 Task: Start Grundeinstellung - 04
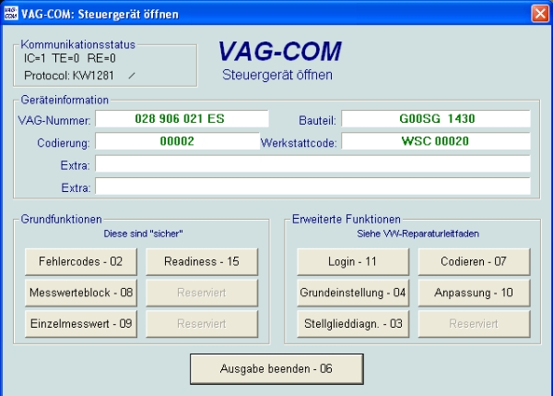click(353, 293)
